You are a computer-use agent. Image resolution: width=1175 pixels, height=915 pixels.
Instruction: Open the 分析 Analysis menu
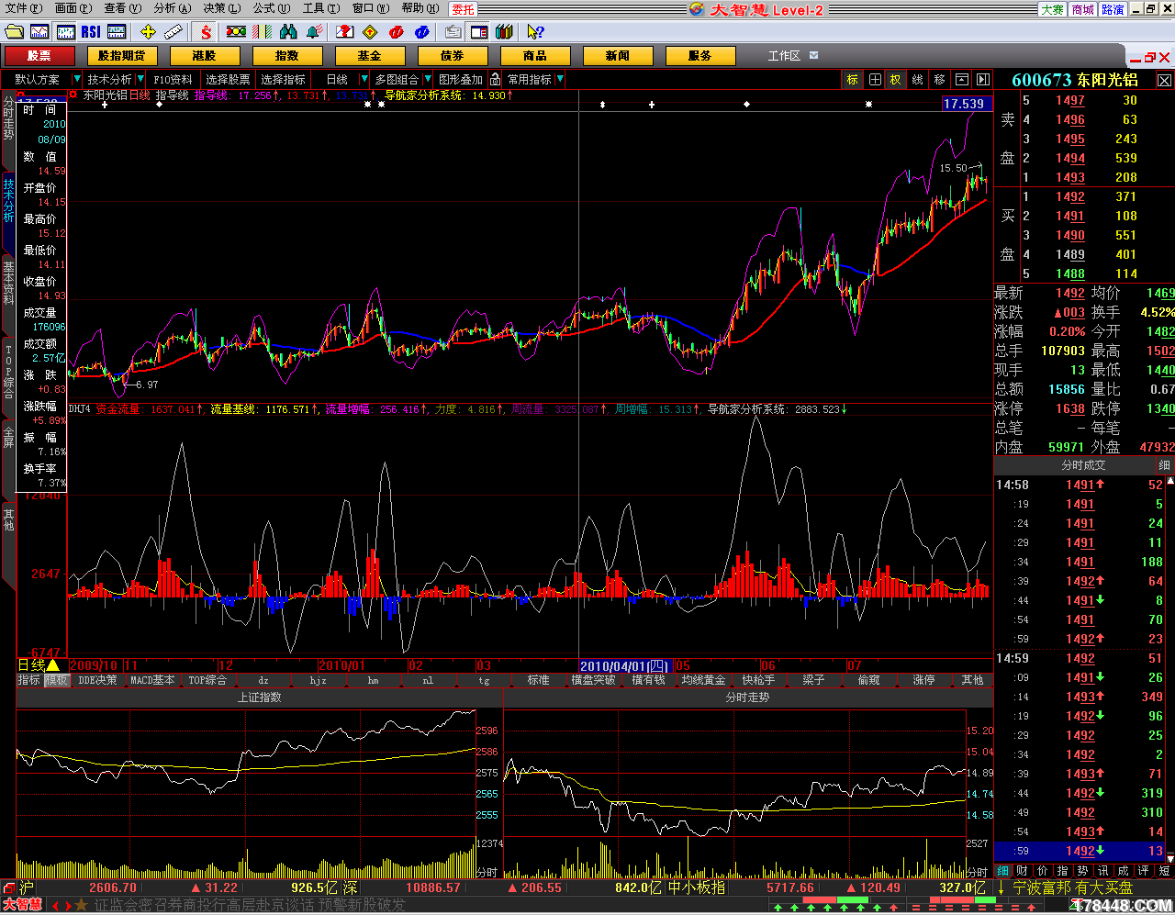172,8
